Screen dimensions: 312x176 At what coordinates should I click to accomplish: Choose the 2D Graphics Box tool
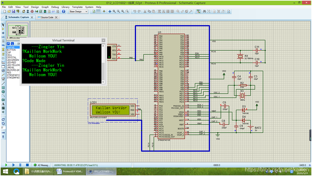click(x=3, y=87)
